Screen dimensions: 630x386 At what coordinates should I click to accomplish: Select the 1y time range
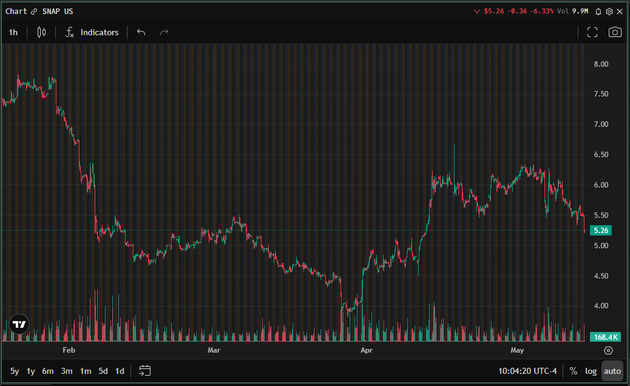tap(30, 371)
